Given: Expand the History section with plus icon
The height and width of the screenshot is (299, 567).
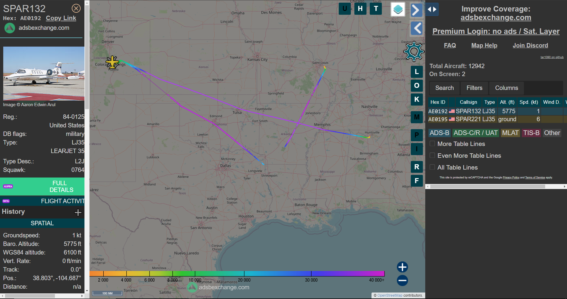Looking at the screenshot, I should [x=78, y=212].
